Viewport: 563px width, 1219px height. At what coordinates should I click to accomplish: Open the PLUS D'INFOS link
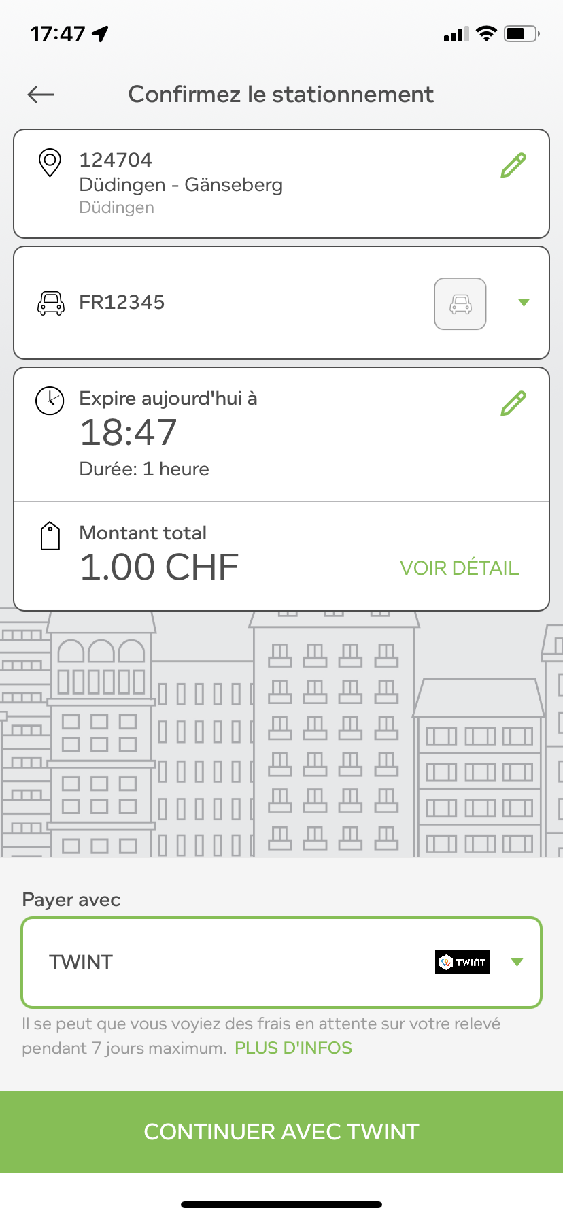(x=294, y=1048)
